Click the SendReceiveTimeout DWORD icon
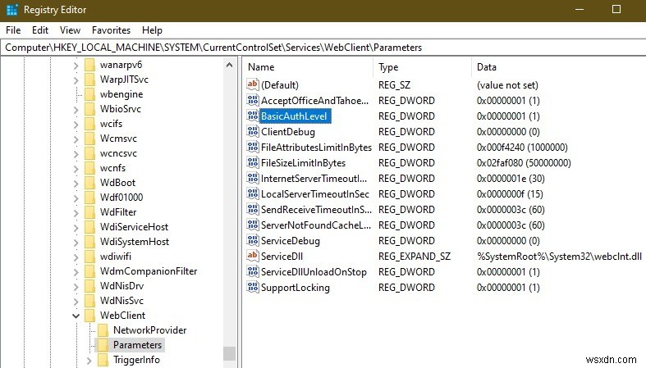The image size is (646, 368). click(253, 209)
